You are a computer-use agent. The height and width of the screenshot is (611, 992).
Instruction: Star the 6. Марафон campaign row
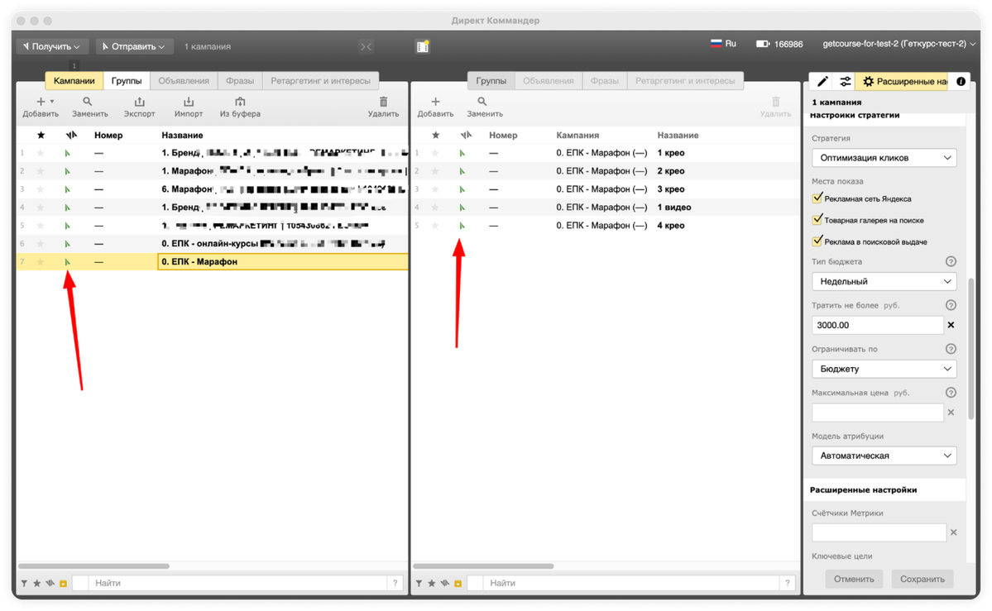tap(41, 189)
